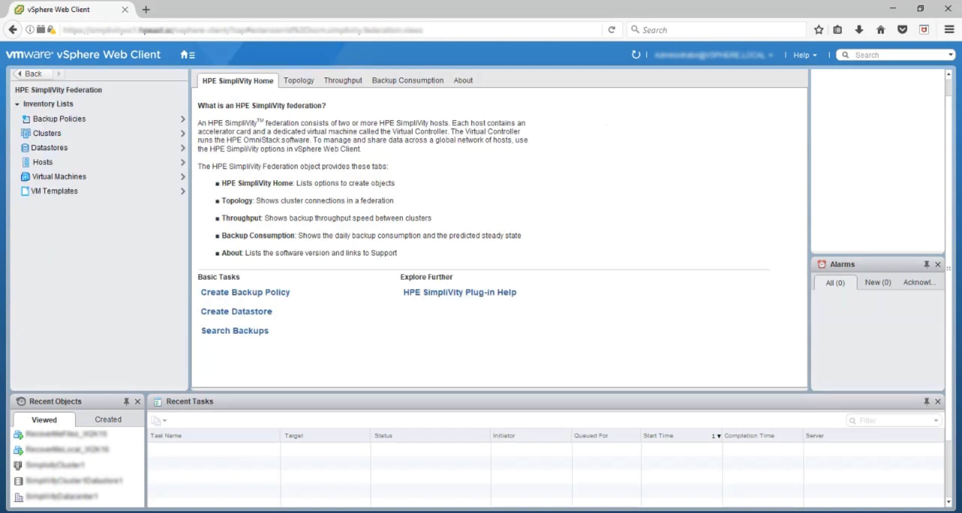
Task: Expand the Hosts chevron
Action: 182,162
